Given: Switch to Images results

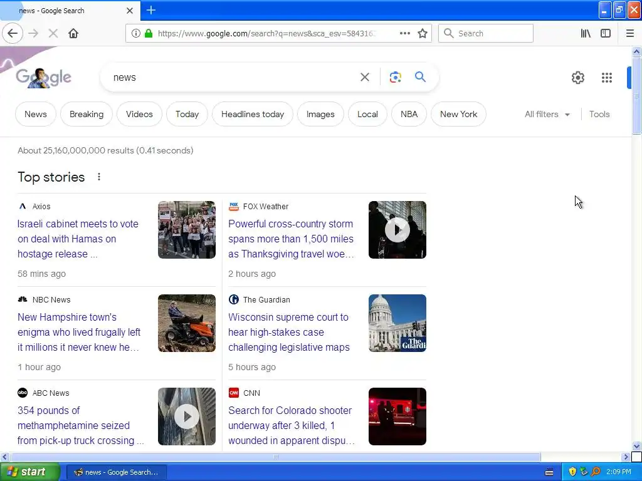Looking at the screenshot, I should [320, 114].
